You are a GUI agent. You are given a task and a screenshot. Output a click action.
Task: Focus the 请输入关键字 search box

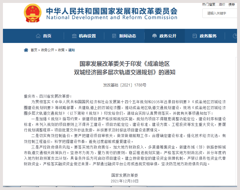(220, 13)
